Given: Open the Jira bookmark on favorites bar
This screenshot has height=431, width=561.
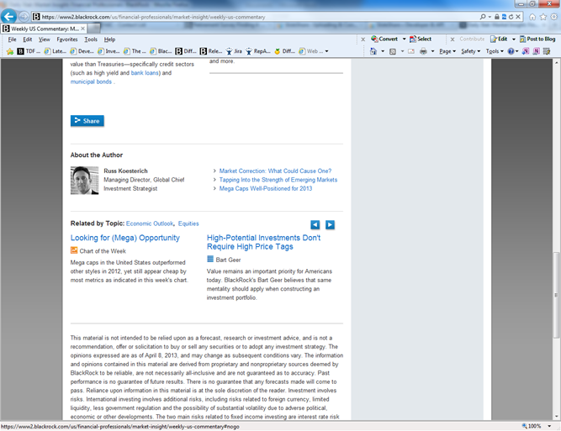Looking at the screenshot, I should [234, 51].
